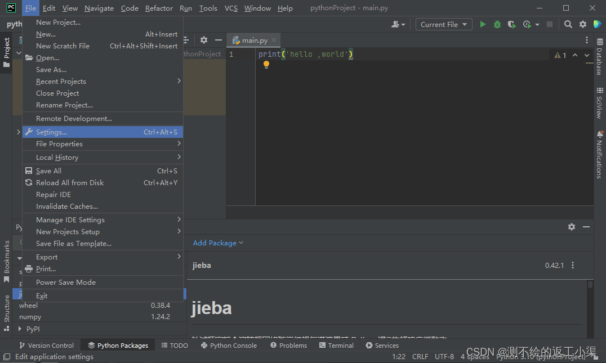606x363 pixels.
Task: Open the Python Console tab
Action: 229,345
